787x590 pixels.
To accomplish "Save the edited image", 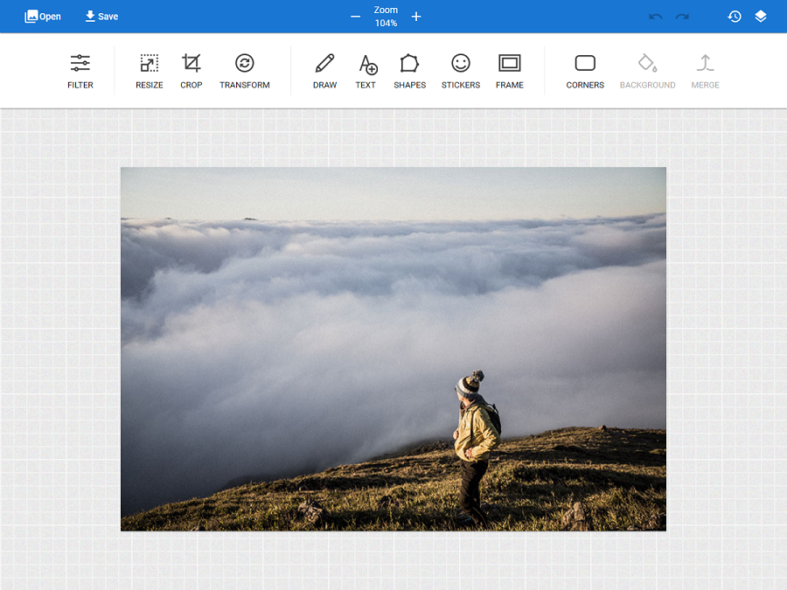I will tap(101, 16).
